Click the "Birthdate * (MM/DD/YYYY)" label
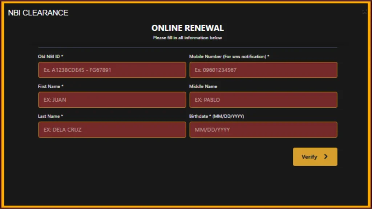Screen dimensions: 372x209 tap(217, 116)
